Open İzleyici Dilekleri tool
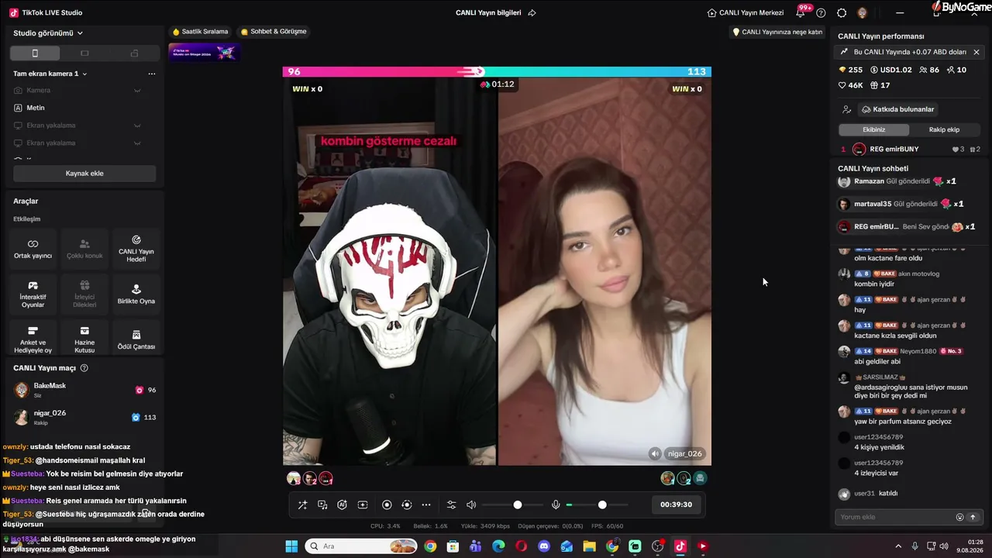The height and width of the screenshot is (558, 992). [84, 294]
